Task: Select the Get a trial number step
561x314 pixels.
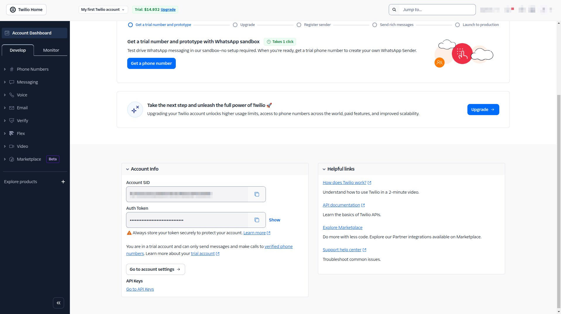Action: click(160, 25)
